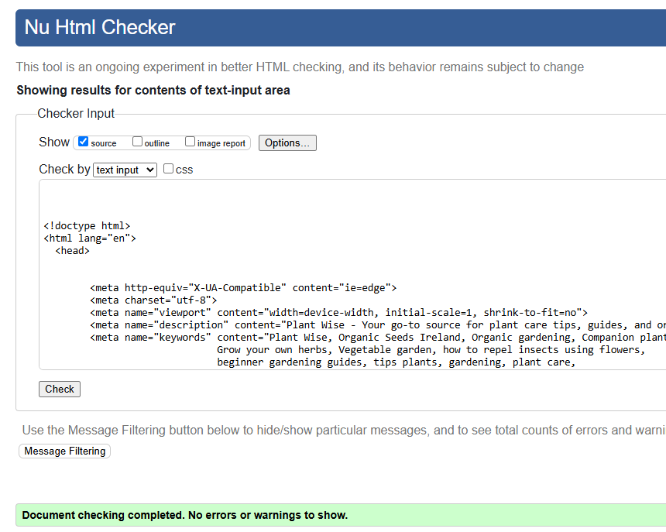
Task: Click the 'Use the Message Filtering button' hint
Action: pos(344,430)
